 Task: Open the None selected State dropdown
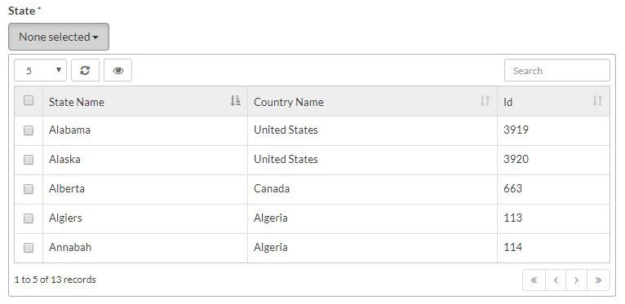tap(59, 37)
